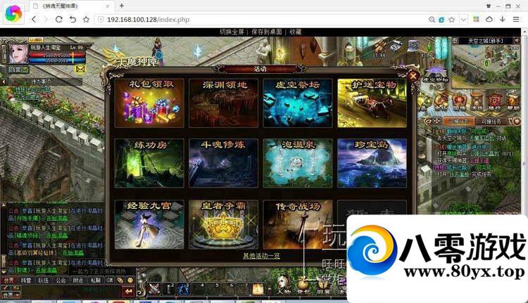Viewport: 528px width, 303px height.
Task: Select the 队伍 chat channel tab
Action: [x=43, y=280]
